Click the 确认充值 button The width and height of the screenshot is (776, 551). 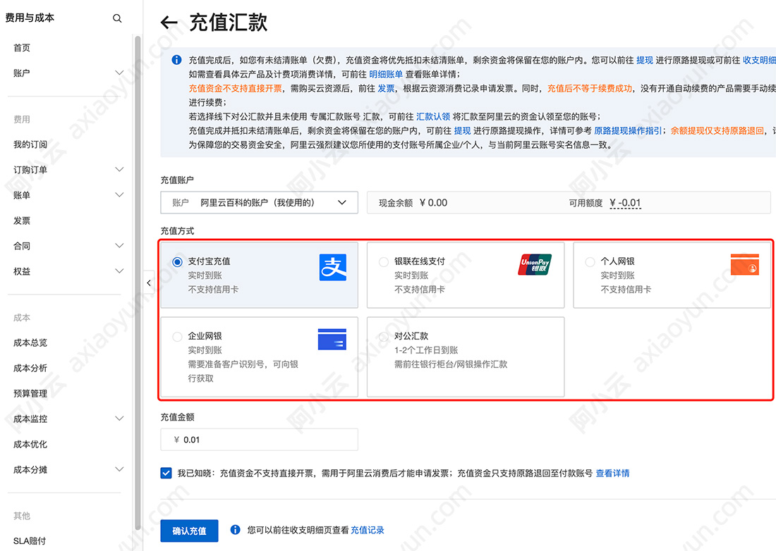pyautogui.click(x=189, y=529)
